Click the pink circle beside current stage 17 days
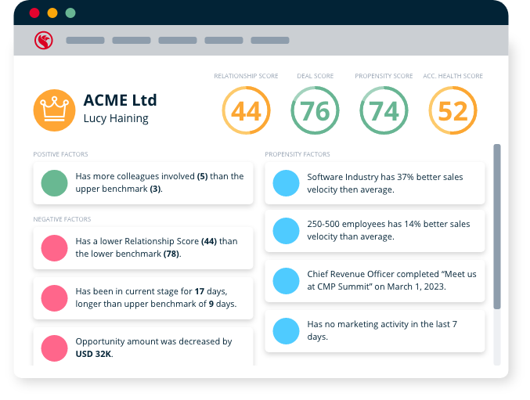The height and width of the screenshot is (400, 530). click(55, 297)
